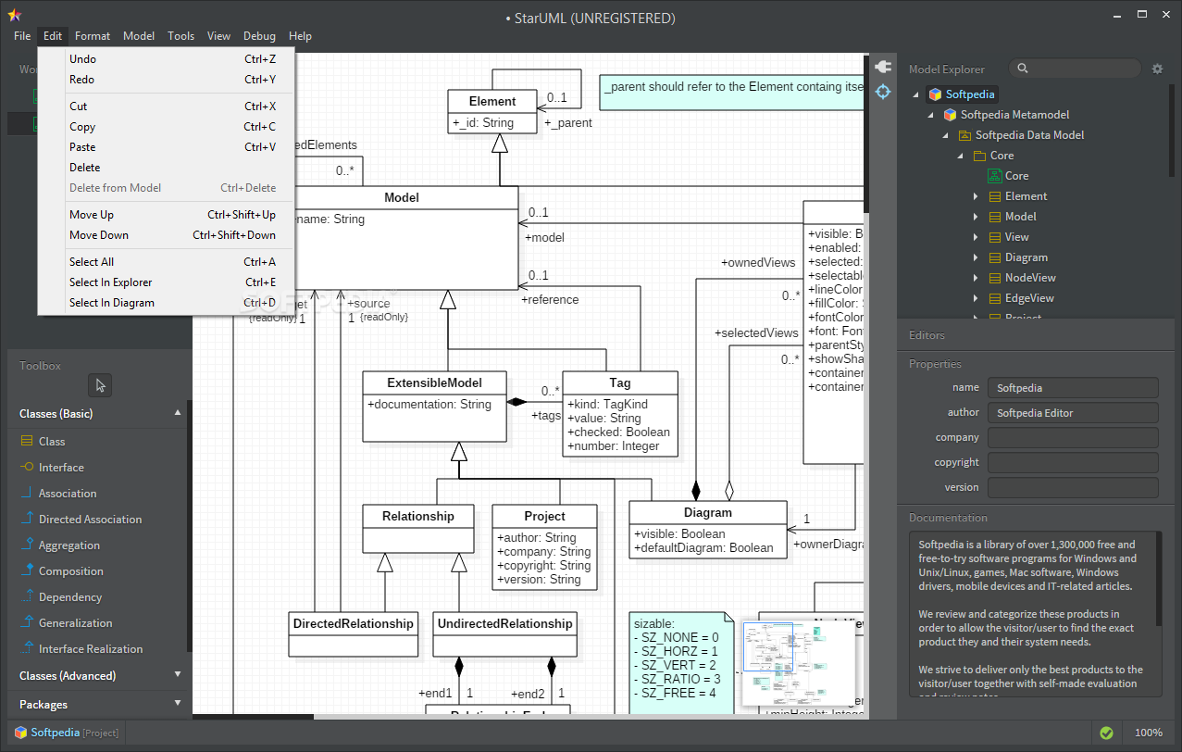The image size is (1182, 752).
Task: Open the Help menu
Action: point(300,36)
